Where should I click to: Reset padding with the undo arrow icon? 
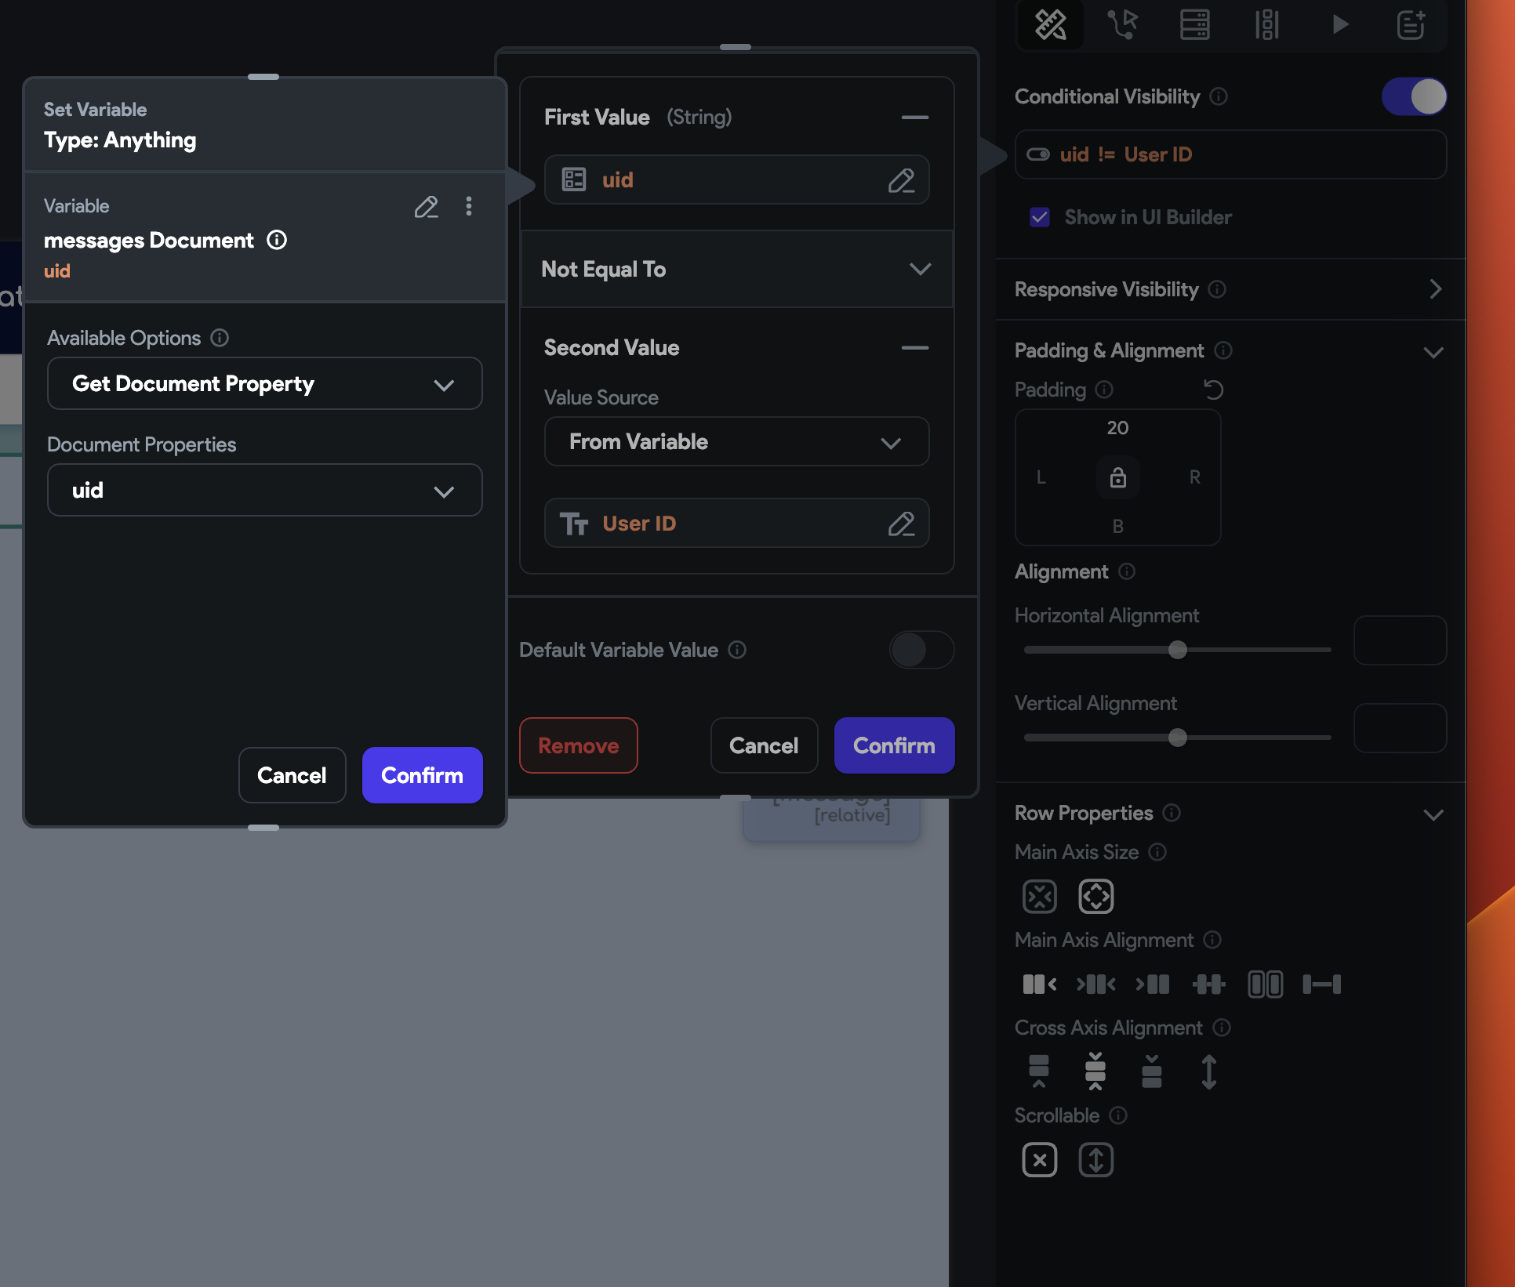1213,390
